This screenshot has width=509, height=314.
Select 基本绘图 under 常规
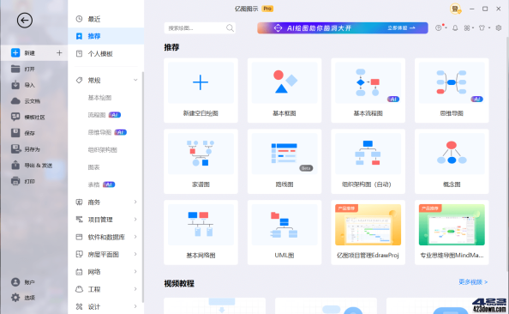[x=99, y=98]
